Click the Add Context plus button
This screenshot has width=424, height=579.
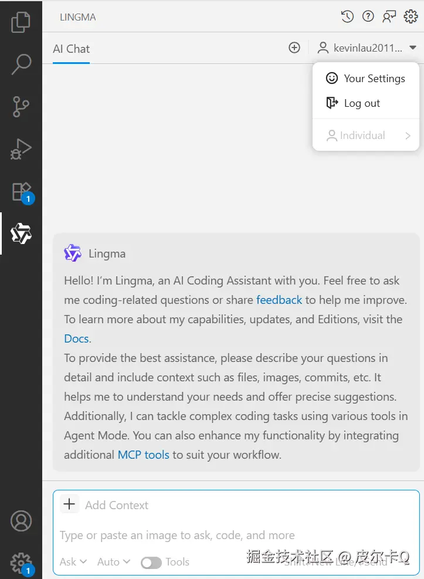(x=70, y=504)
